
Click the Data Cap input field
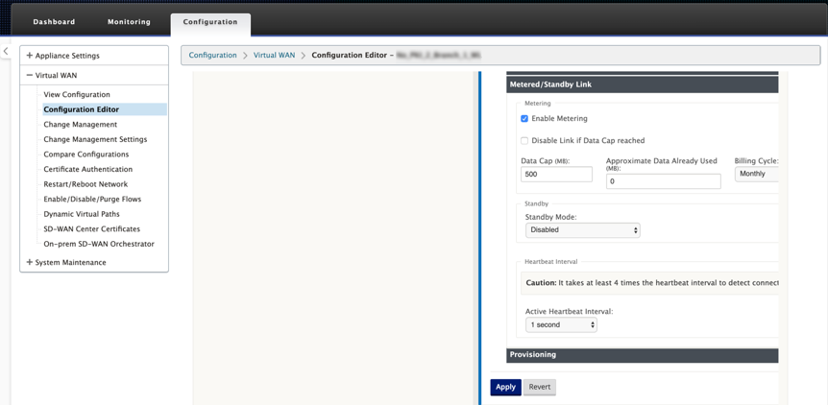click(556, 174)
